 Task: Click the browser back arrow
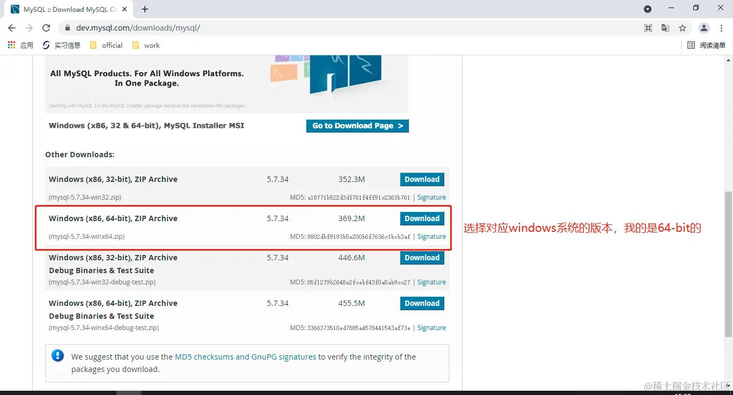click(12, 28)
